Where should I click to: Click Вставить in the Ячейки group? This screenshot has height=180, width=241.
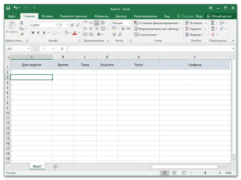tap(194, 23)
